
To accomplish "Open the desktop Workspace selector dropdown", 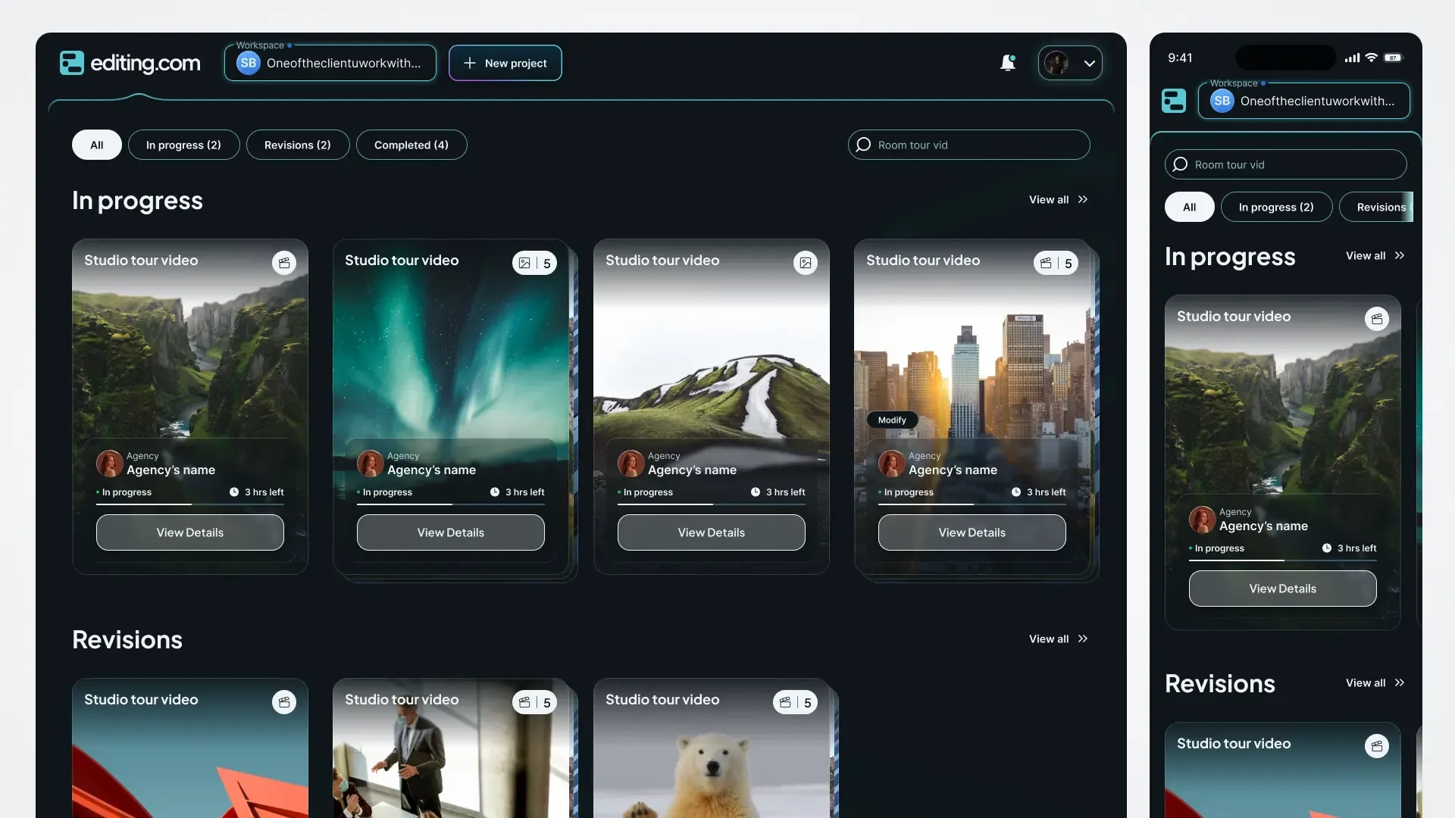I will click(330, 63).
